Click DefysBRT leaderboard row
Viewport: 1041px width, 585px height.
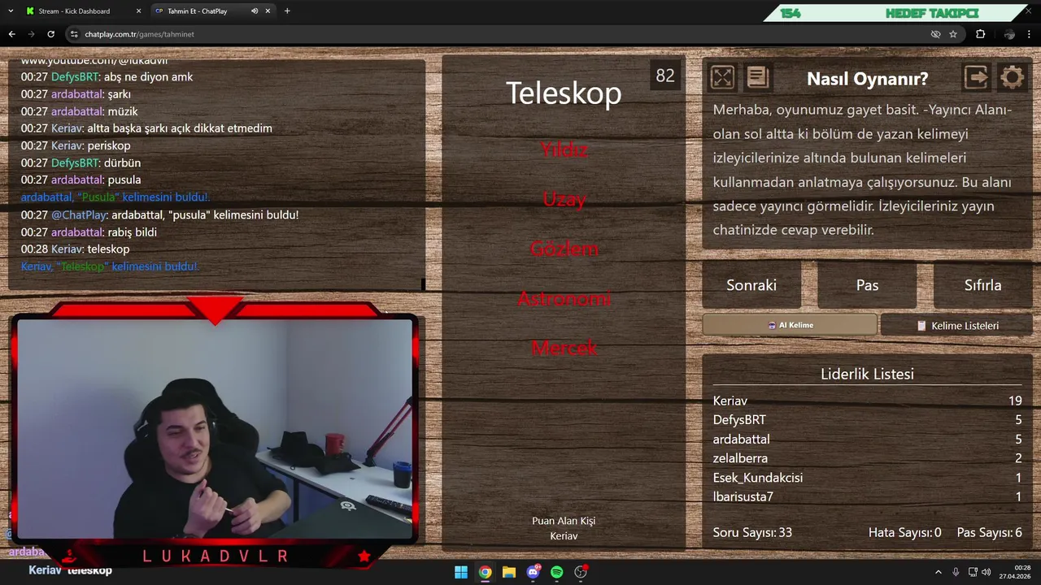click(867, 420)
